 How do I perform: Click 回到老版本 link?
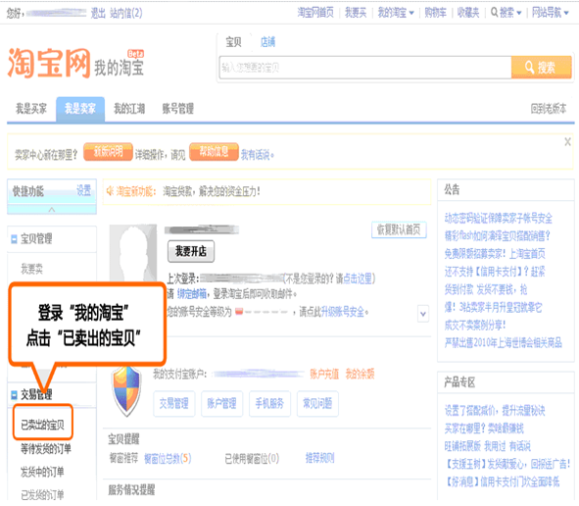coord(549,109)
